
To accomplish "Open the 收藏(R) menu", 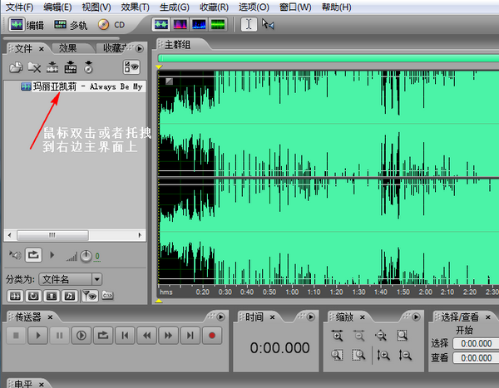I will [215, 7].
